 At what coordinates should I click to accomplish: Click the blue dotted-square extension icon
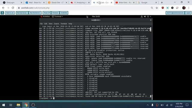pyautogui.click(x=167, y=8)
